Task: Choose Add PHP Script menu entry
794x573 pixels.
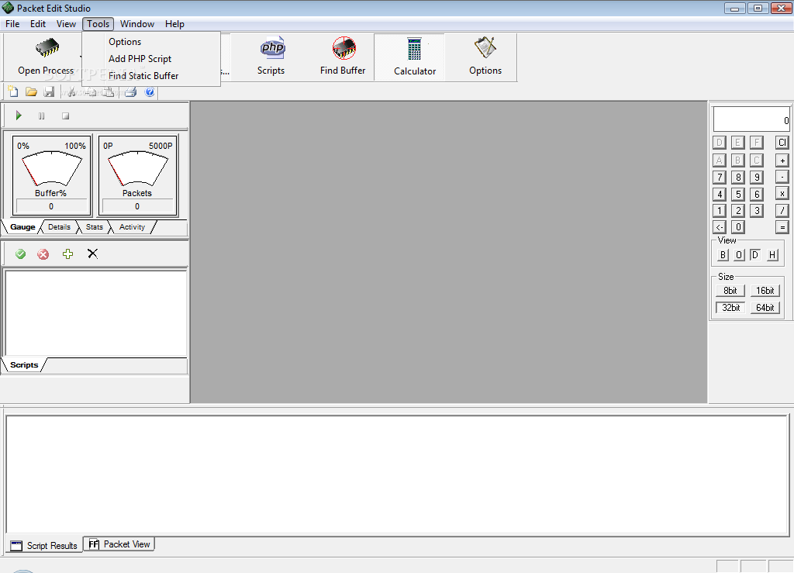Action: pos(151,59)
